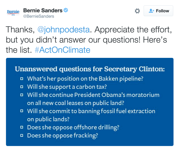The width and height of the screenshot is (178, 149).
Task: Tick the banning fossil fuel extraction box
Action: 22,111
